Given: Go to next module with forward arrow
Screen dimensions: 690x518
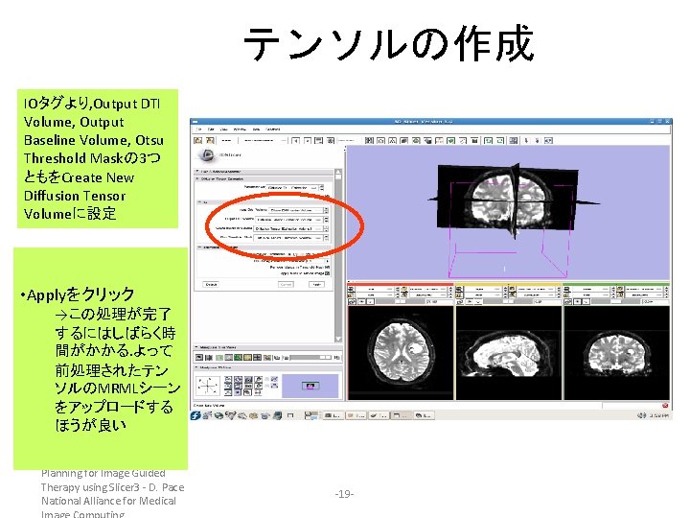Looking at the screenshot, I should point(308,140).
